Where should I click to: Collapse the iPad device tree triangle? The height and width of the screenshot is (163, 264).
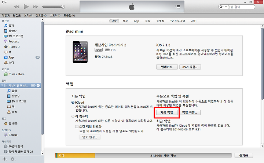2,85
